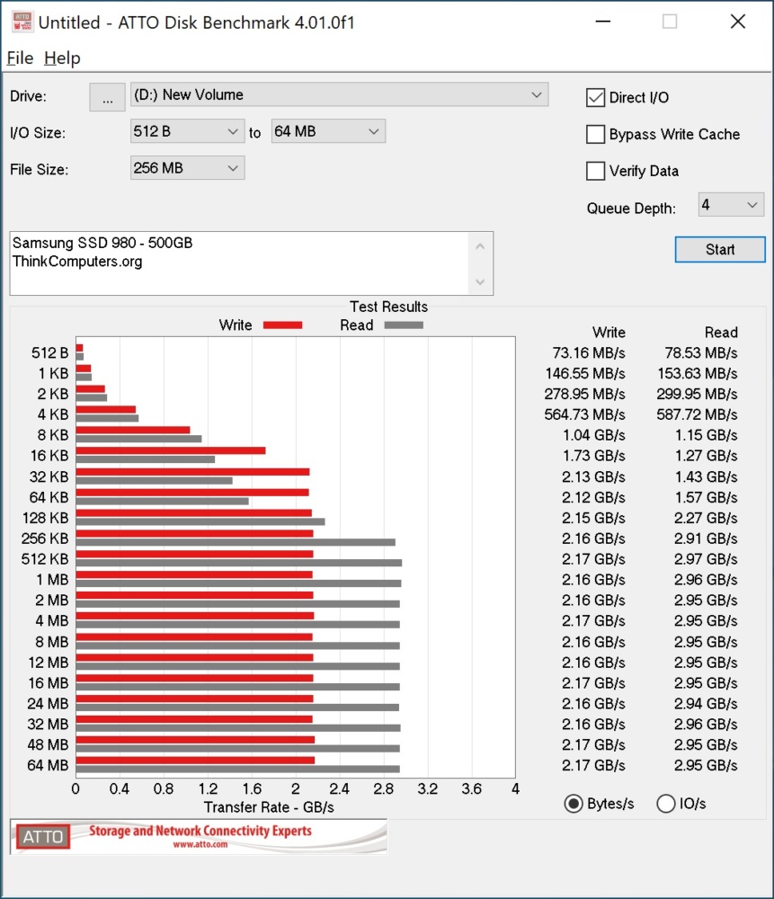Click the Read column header in results
Viewport: 774px width, 899px height.
tap(721, 333)
